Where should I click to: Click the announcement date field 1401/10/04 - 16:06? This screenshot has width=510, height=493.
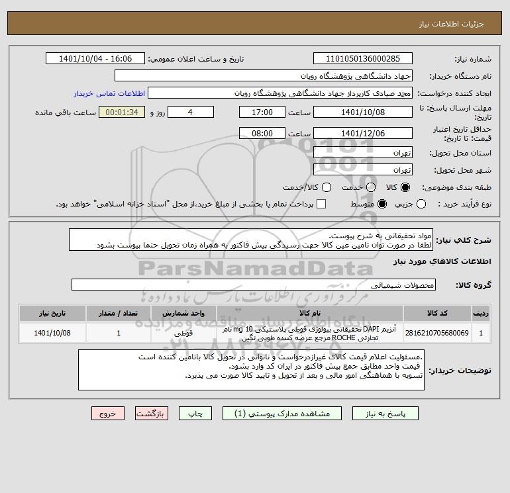[95, 58]
